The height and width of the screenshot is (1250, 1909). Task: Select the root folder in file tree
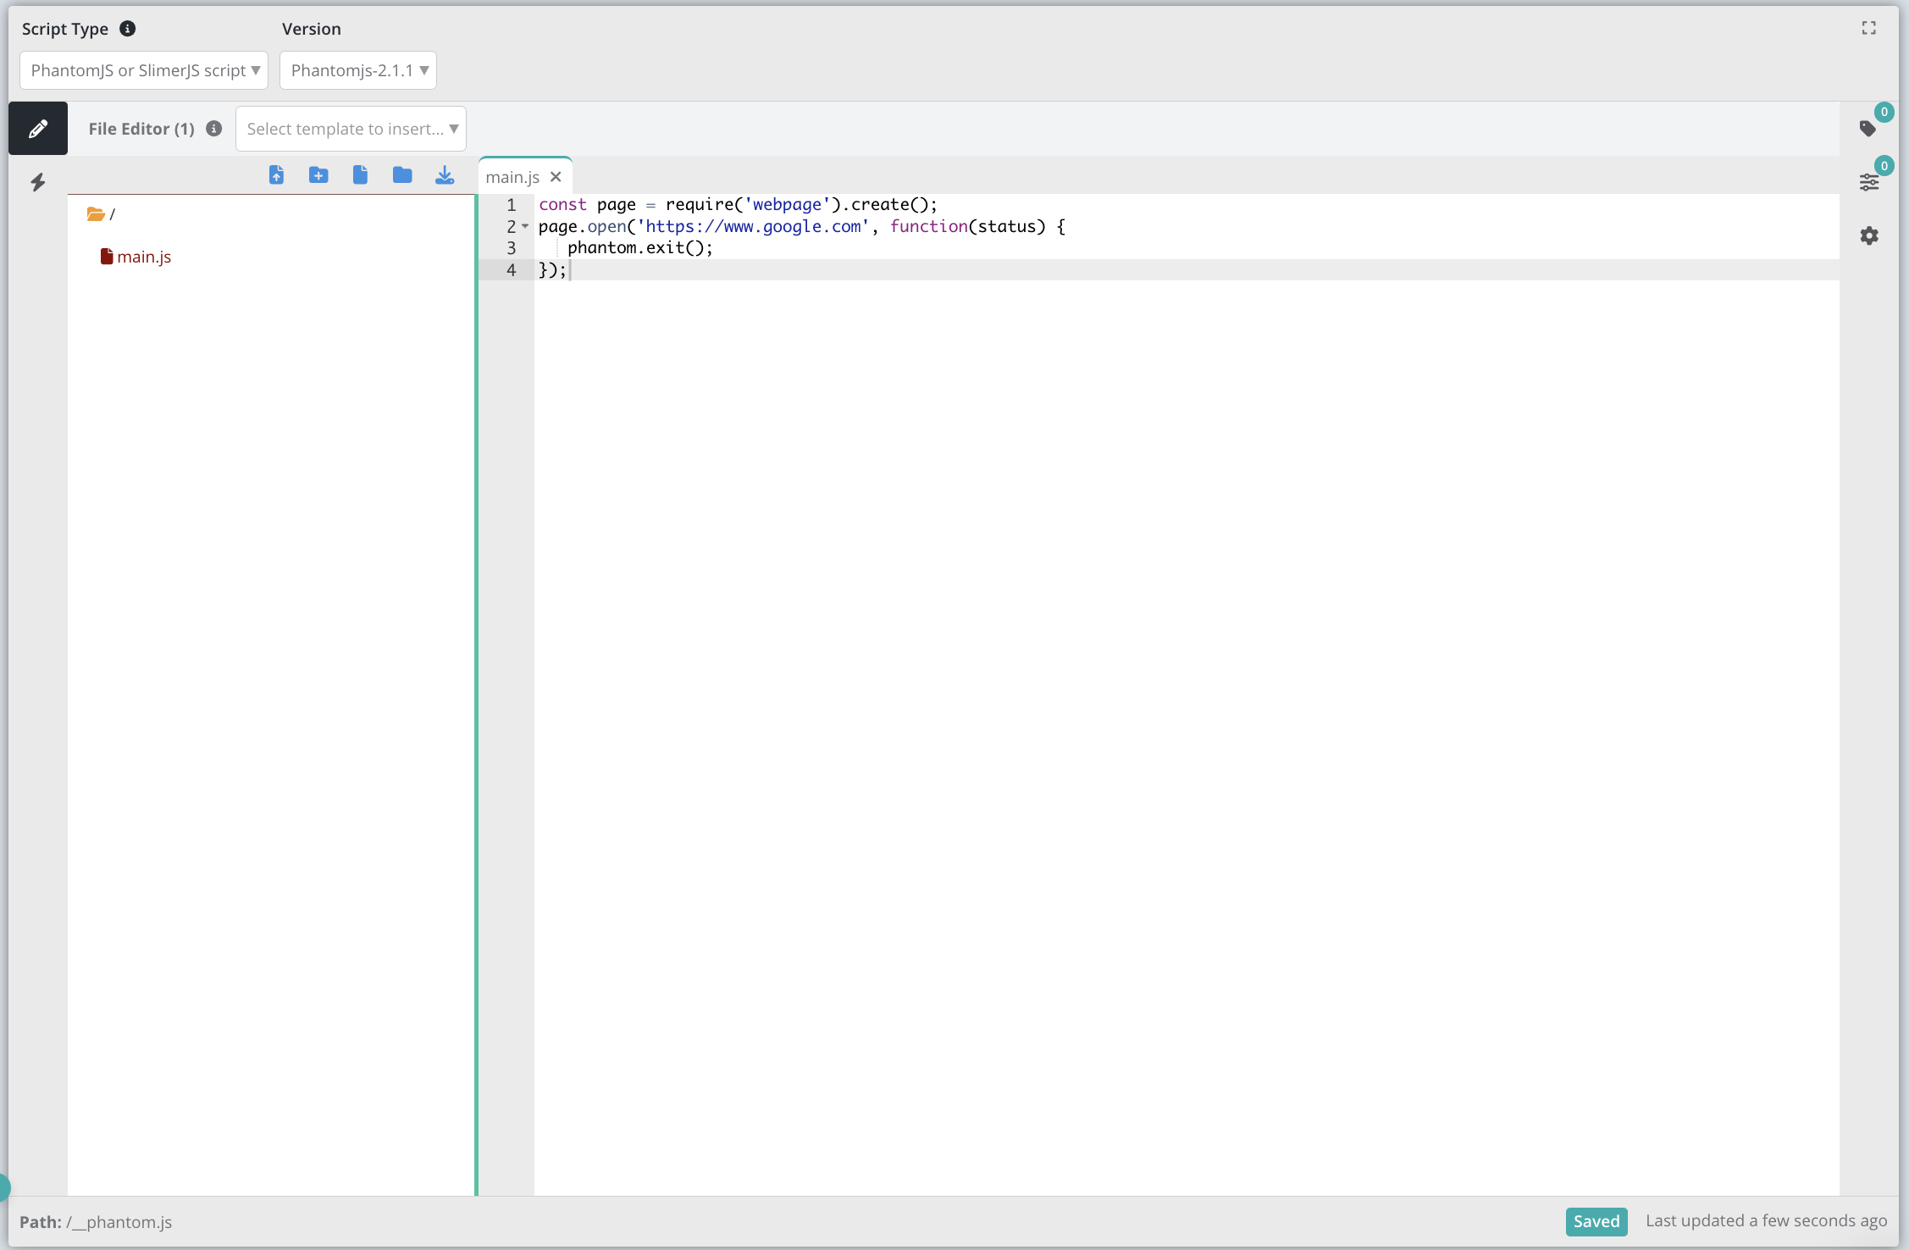[x=101, y=214]
